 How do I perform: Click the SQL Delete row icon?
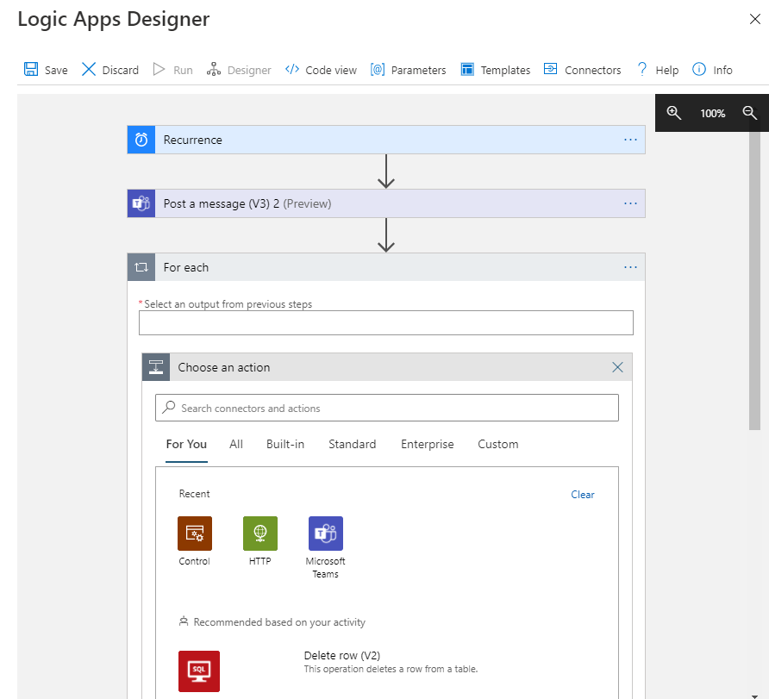(199, 671)
